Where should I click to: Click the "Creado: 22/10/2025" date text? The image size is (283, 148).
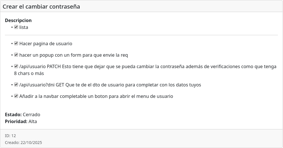pos(24,143)
